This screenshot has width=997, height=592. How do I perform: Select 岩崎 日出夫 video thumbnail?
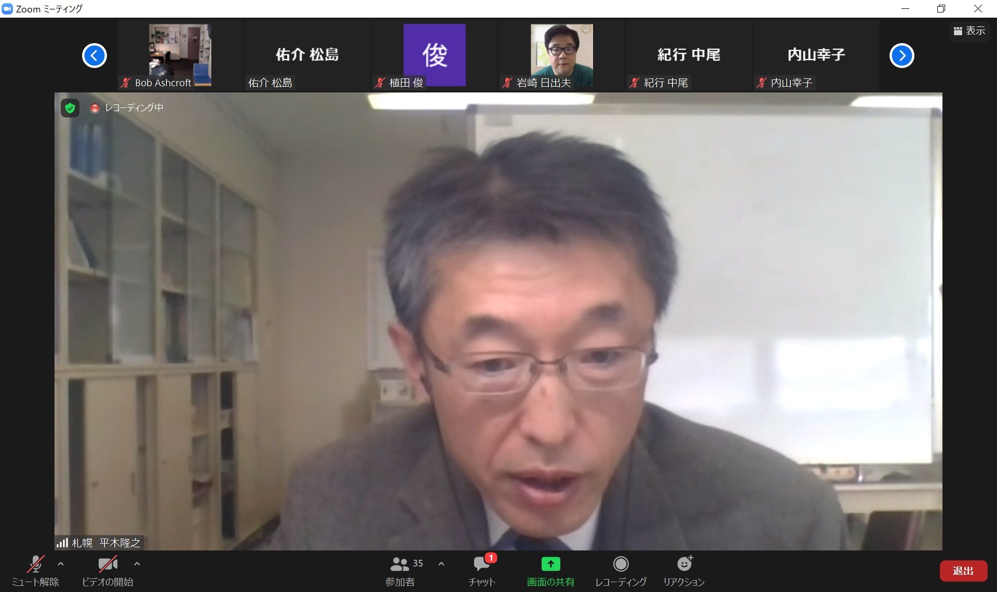tap(561, 56)
